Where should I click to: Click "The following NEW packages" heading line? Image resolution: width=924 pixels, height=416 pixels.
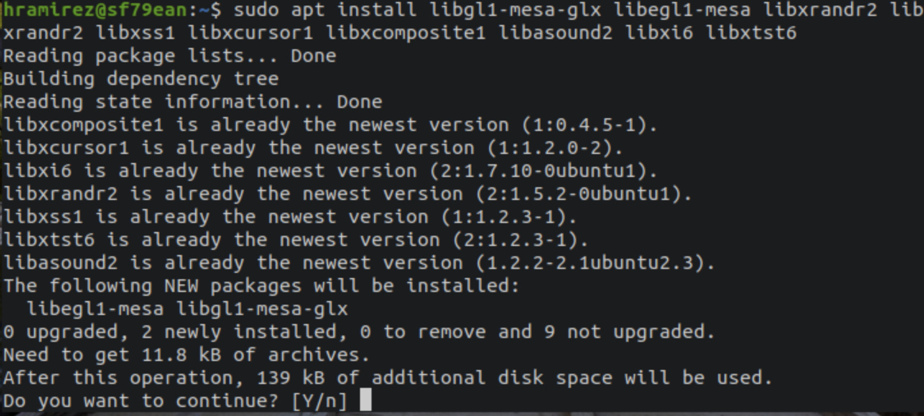point(262,286)
